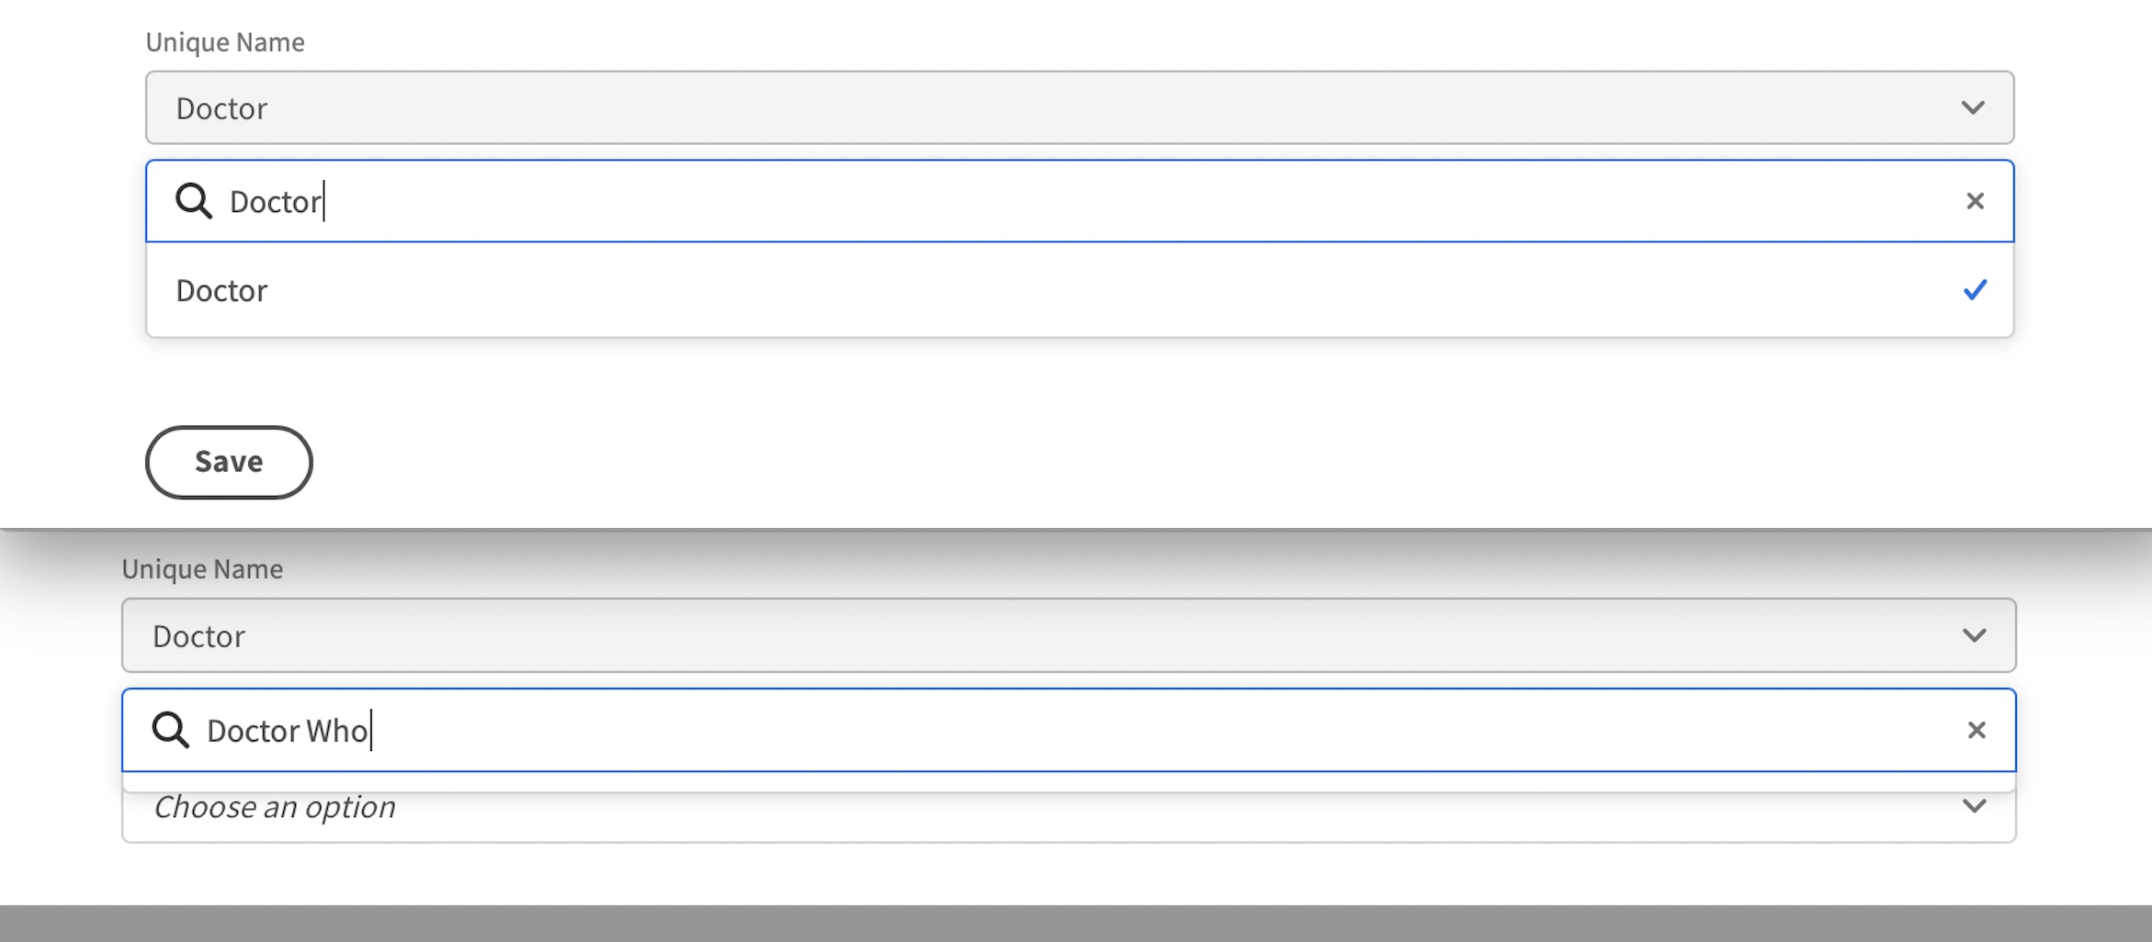
Task: Click the top Unique Name label
Action: [x=224, y=41]
